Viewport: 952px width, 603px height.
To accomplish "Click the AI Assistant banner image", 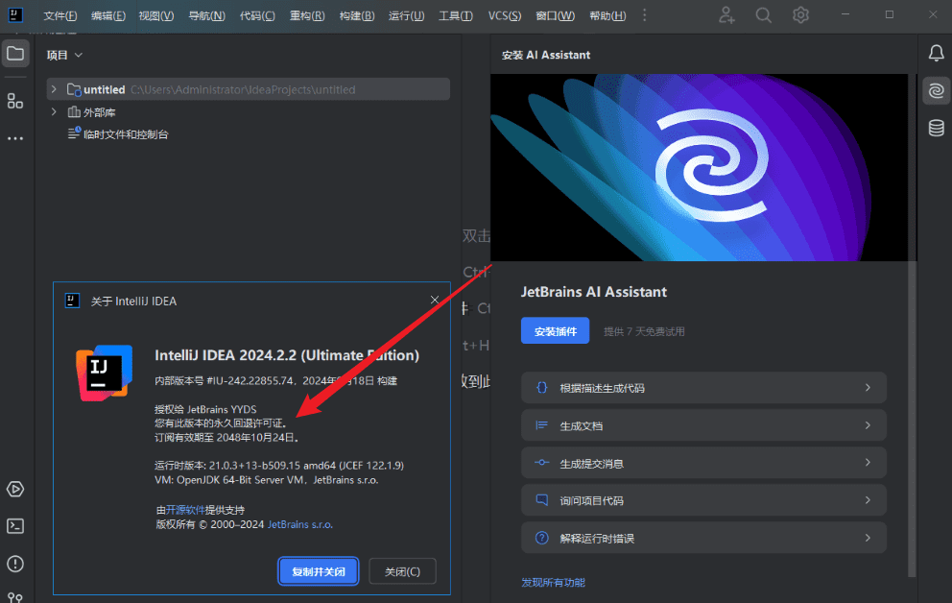I will 700,168.
